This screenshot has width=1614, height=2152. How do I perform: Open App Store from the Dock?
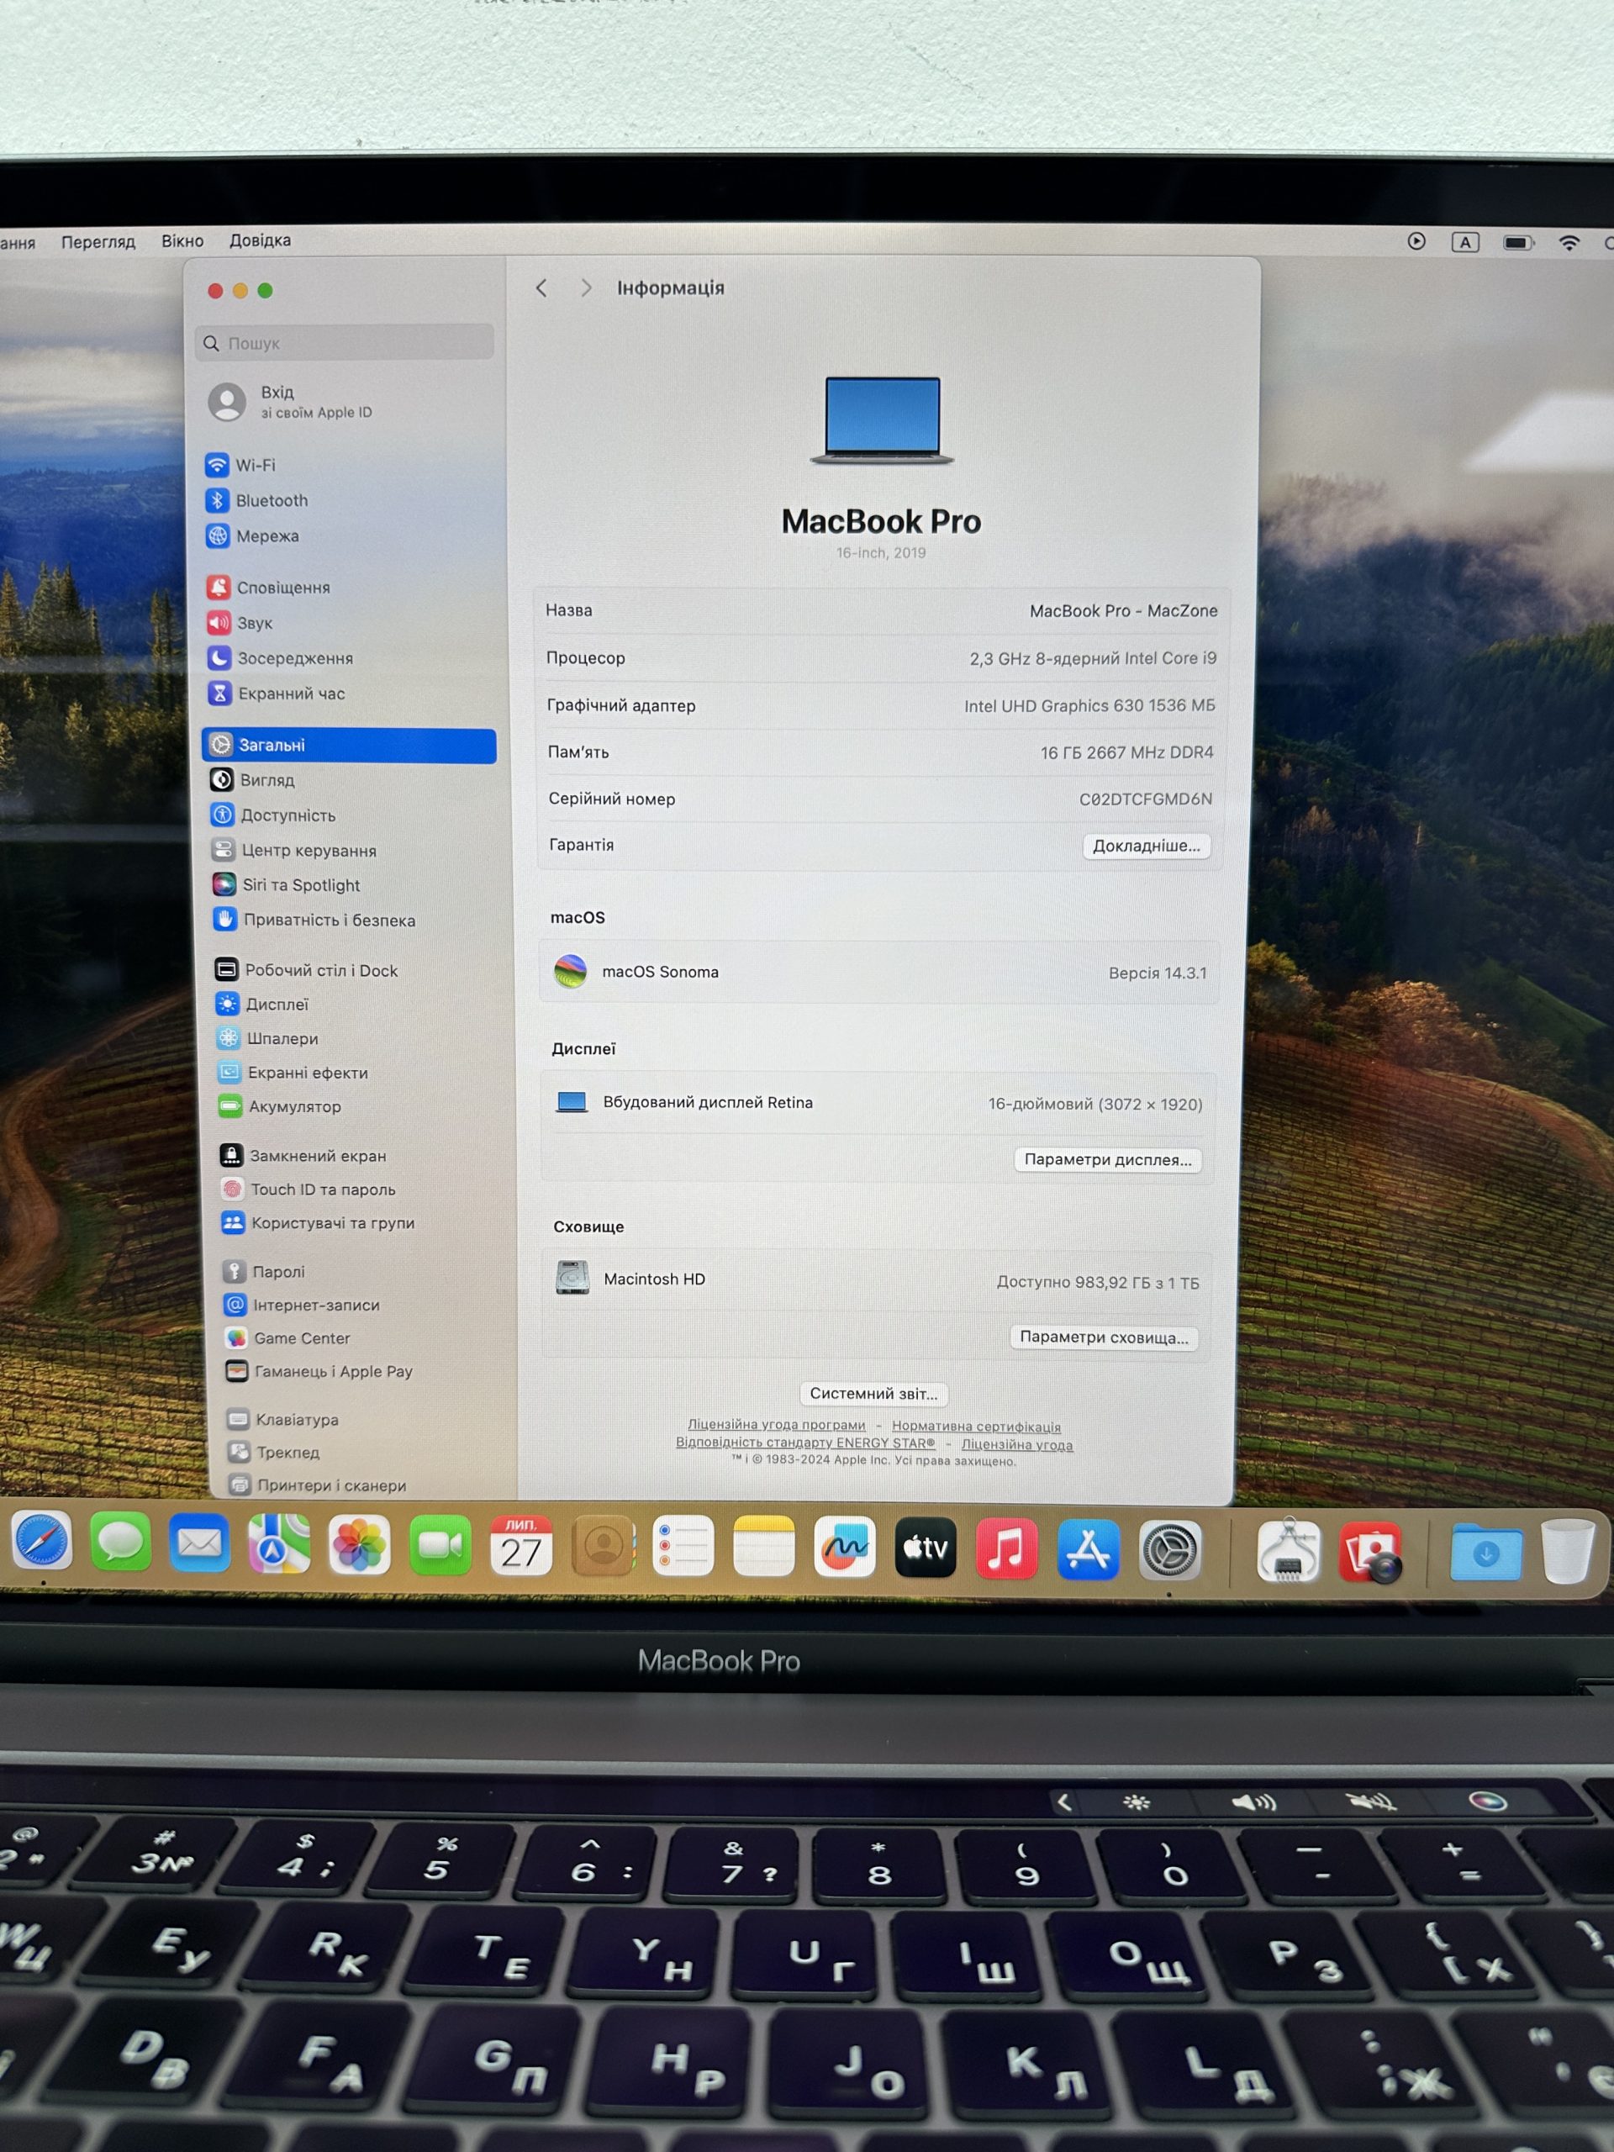click(x=1088, y=1548)
